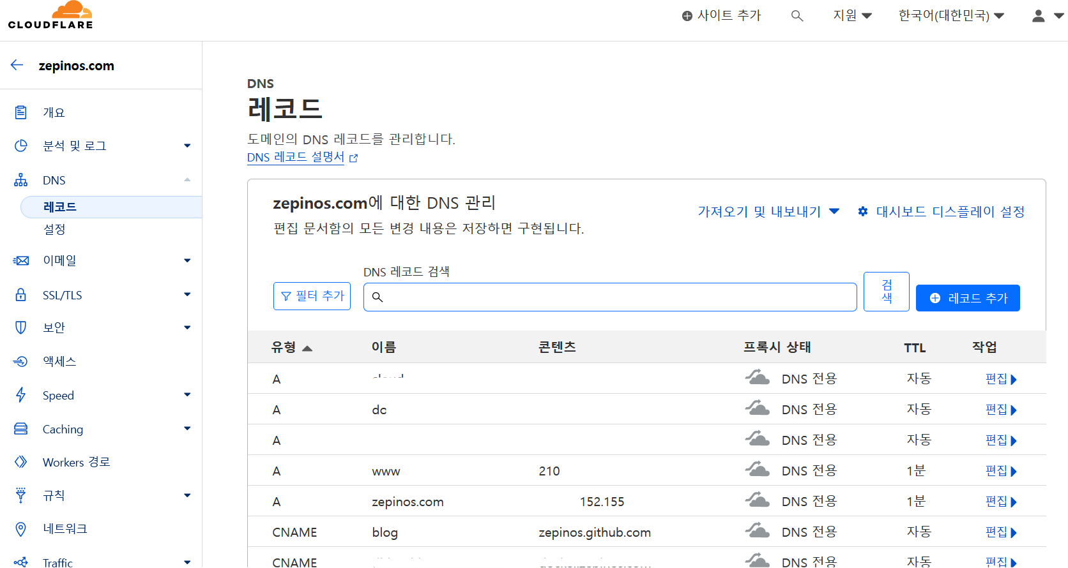
Task: Click the Caching drive icon
Action: tap(21, 429)
